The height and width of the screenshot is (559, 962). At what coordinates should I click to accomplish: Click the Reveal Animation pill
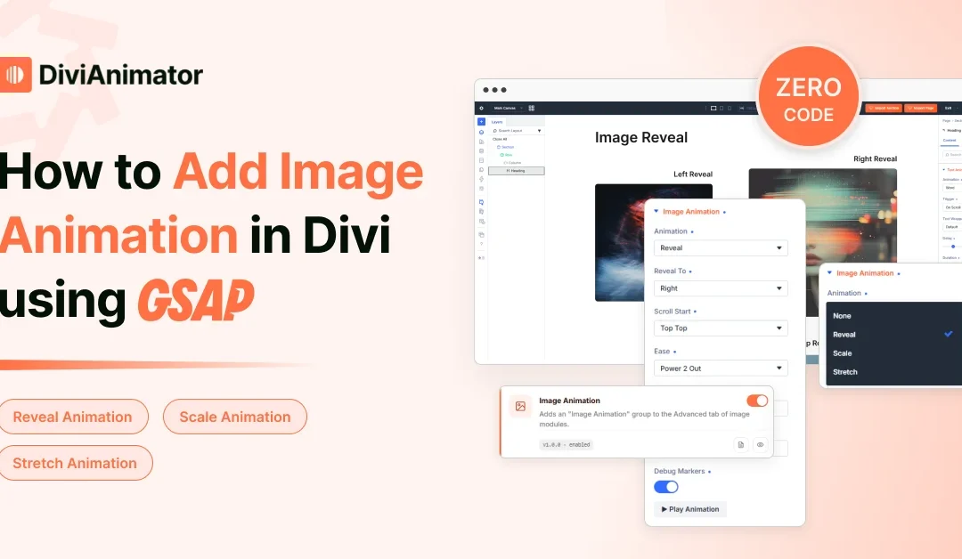(72, 417)
